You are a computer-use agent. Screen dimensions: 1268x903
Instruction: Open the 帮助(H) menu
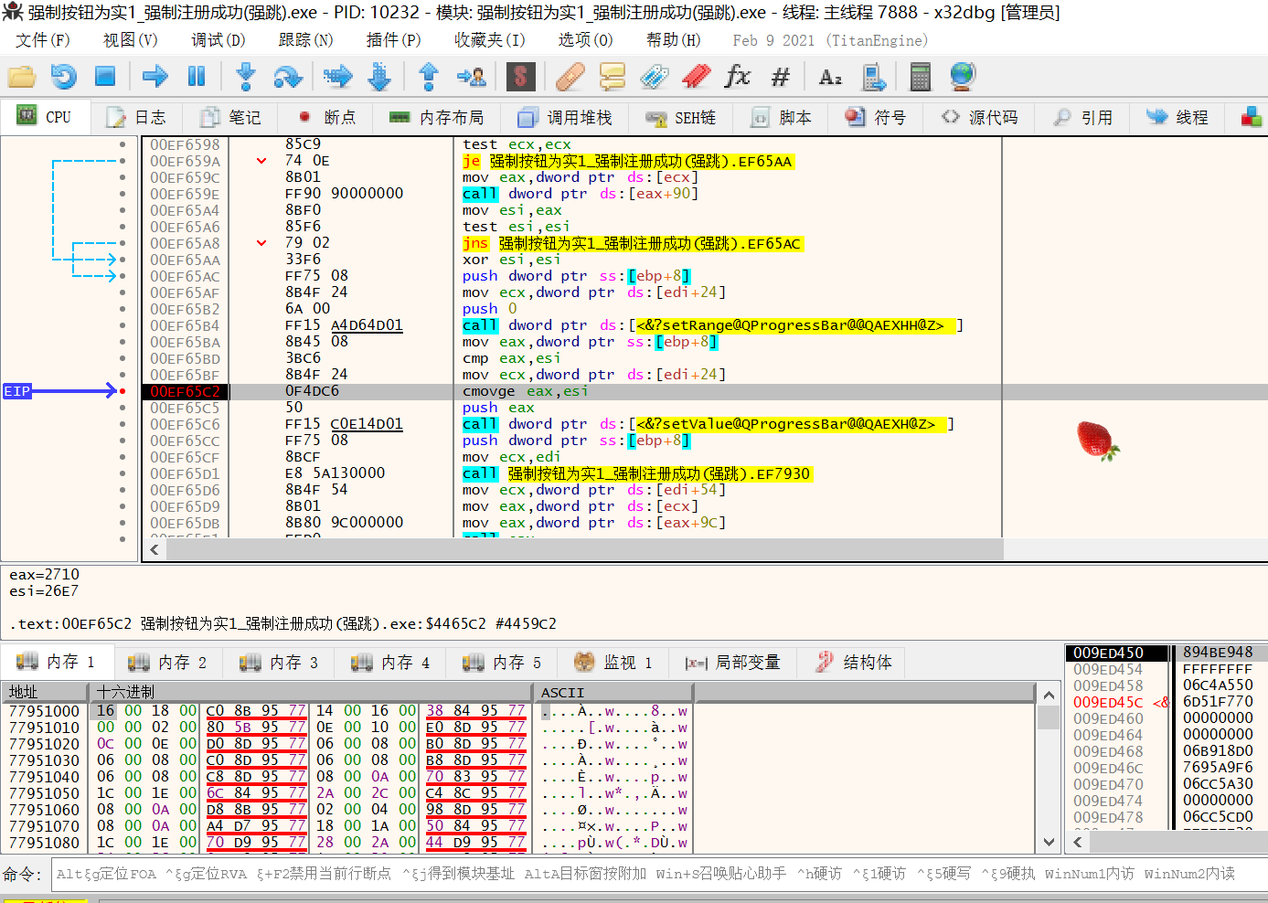pyautogui.click(x=674, y=40)
